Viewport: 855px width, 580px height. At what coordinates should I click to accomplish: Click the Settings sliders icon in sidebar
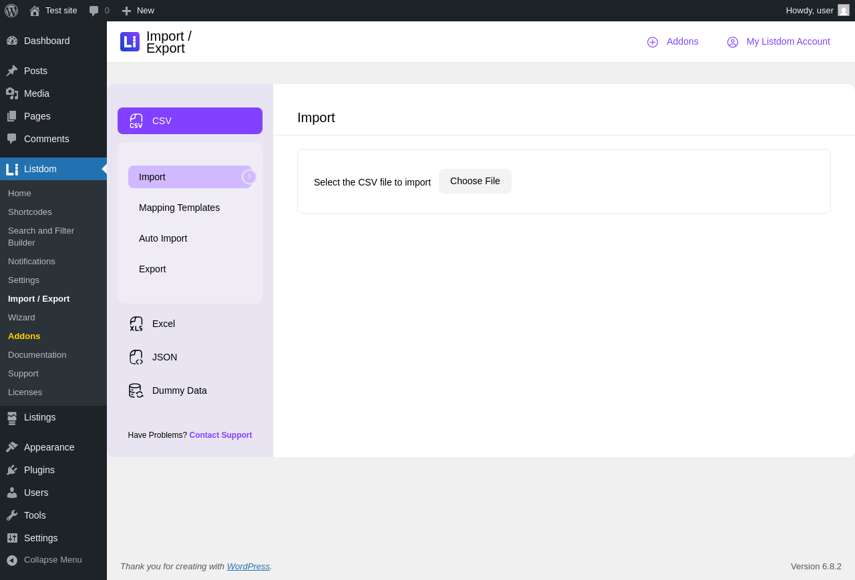[12, 538]
